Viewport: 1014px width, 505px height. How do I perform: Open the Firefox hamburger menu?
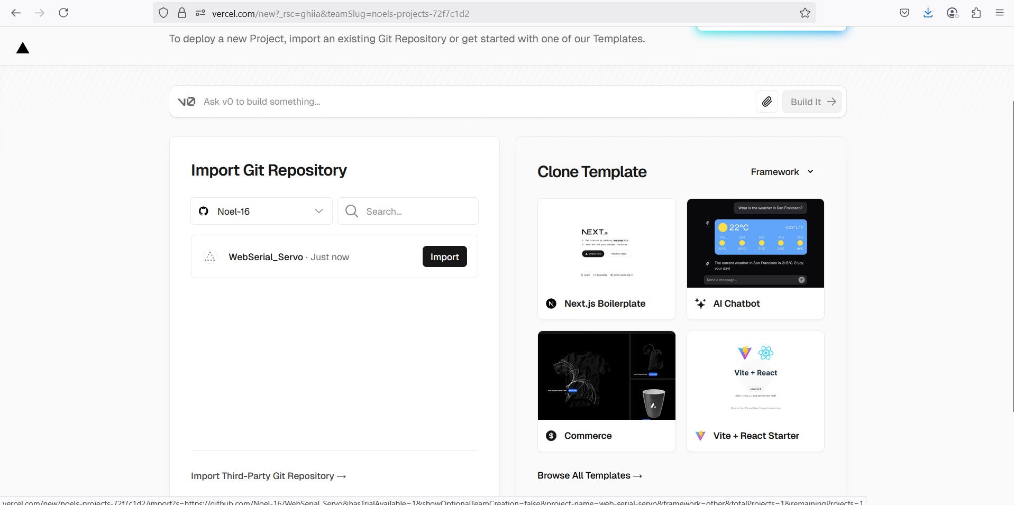click(1000, 13)
